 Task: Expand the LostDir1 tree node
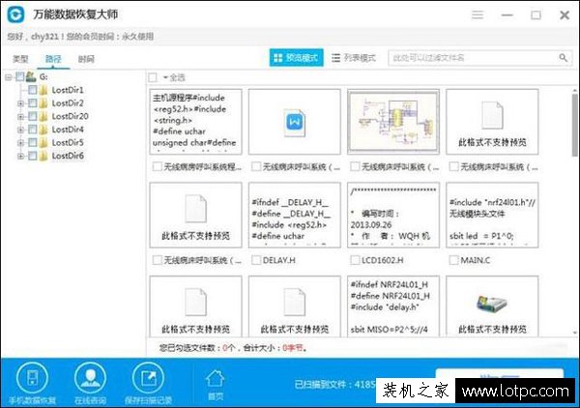20,90
